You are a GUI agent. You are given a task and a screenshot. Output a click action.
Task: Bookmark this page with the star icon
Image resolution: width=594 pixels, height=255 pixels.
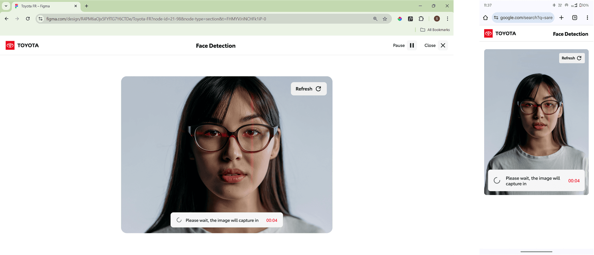pyautogui.click(x=385, y=19)
